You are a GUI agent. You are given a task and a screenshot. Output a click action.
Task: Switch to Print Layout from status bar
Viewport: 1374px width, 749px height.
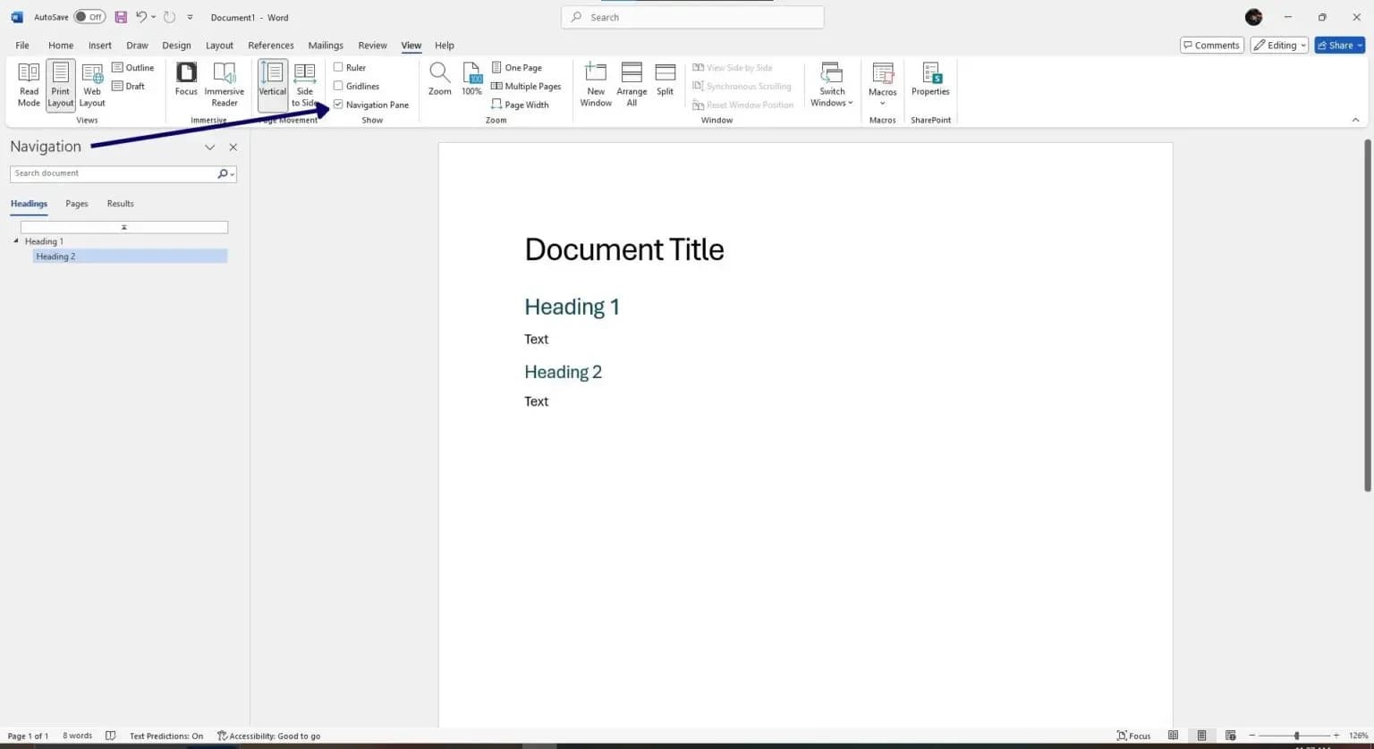point(1201,736)
